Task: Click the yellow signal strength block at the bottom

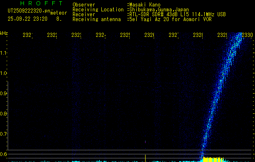Action: pyautogui.click(x=213, y=160)
